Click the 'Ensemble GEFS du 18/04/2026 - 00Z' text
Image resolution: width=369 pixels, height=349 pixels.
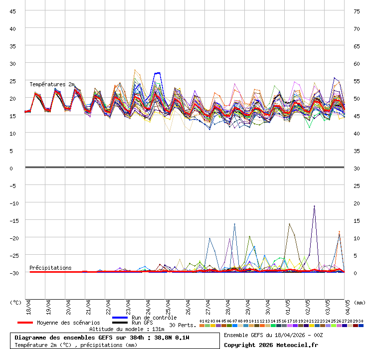tap(273, 335)
